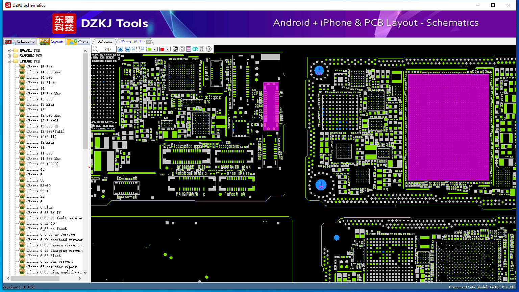Open the iPhone 4s entry
The image size is (519, 292).
(35, 169)
